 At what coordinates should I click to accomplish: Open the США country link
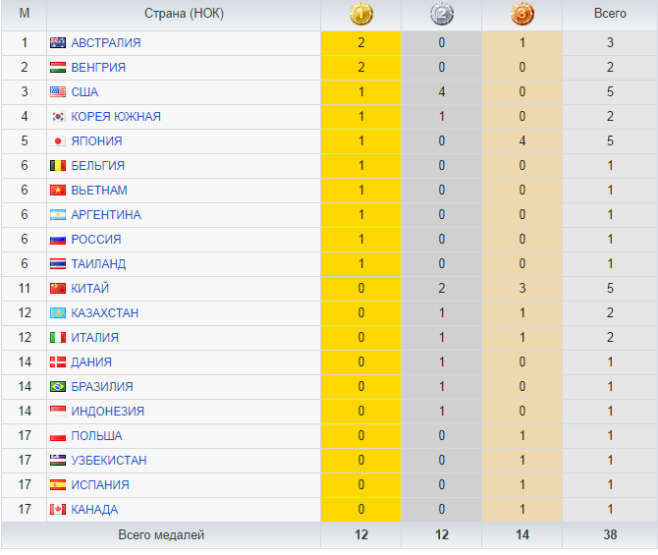(84, 92)
